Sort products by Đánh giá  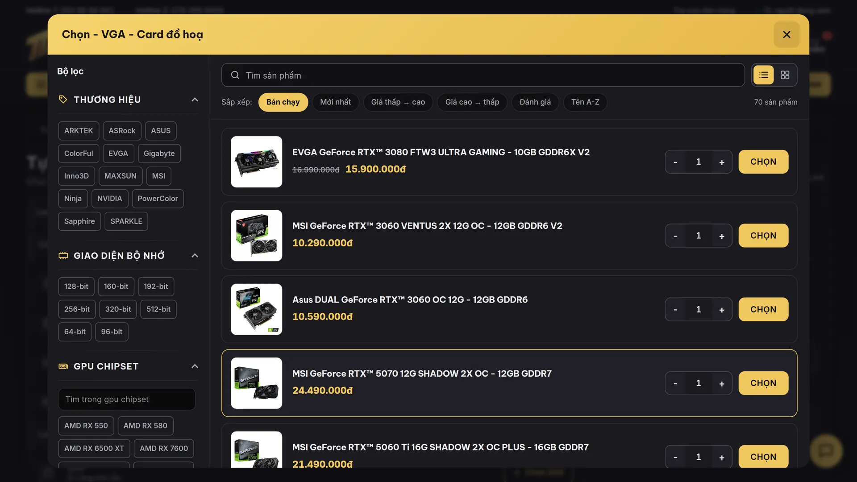(535, 102)
